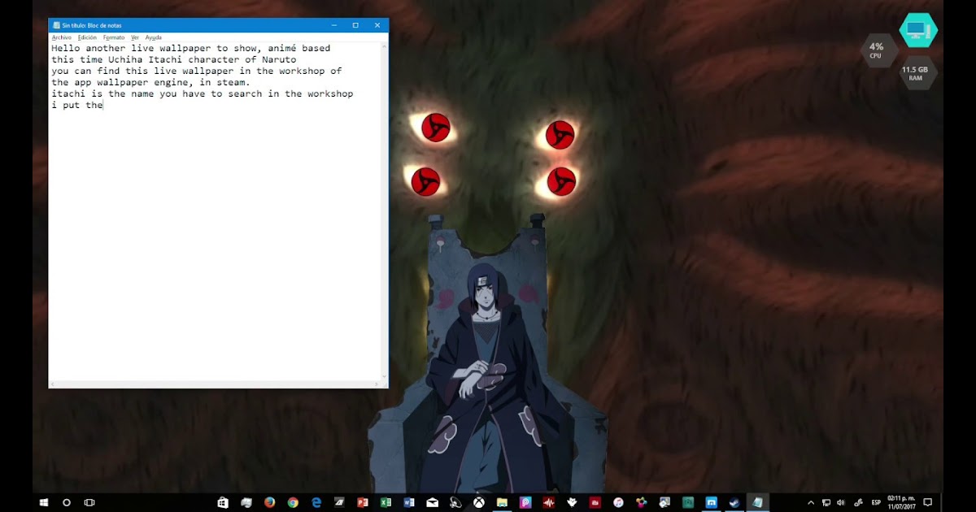Switch to Notepad taskbar button
Screen dimensions: 976x512
click(x=758, y=503)
